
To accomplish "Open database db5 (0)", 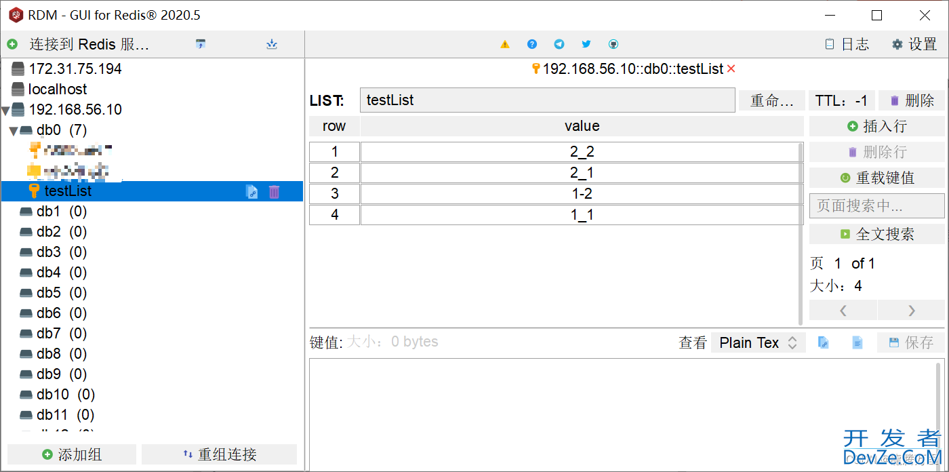I will click(x=61, y=293).
